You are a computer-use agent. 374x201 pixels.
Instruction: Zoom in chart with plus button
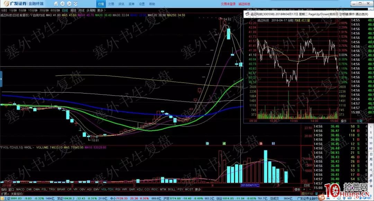point(304,190)
